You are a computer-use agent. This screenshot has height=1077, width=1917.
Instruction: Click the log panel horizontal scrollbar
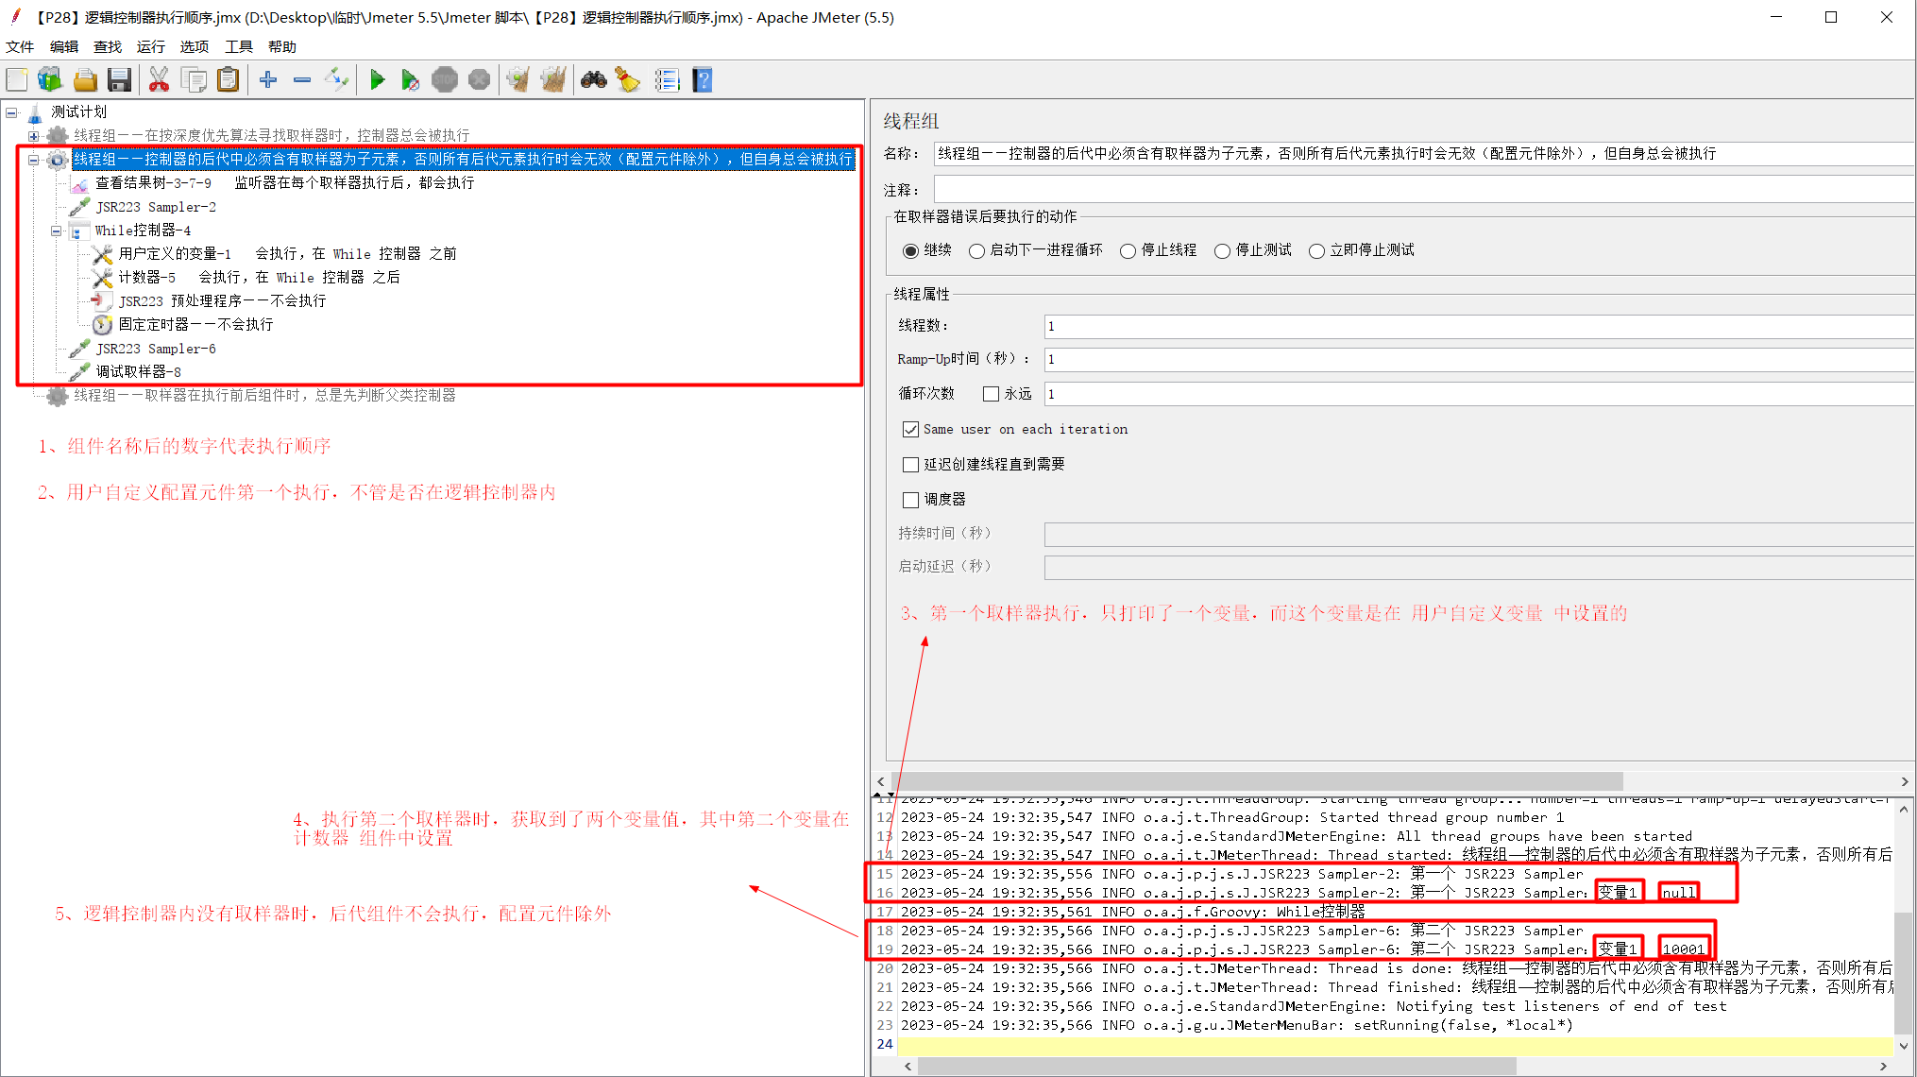click(x=1216, y=1066)
